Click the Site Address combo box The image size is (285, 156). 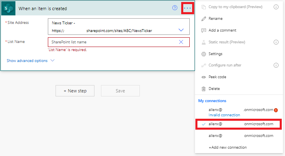tap(119, 26)
